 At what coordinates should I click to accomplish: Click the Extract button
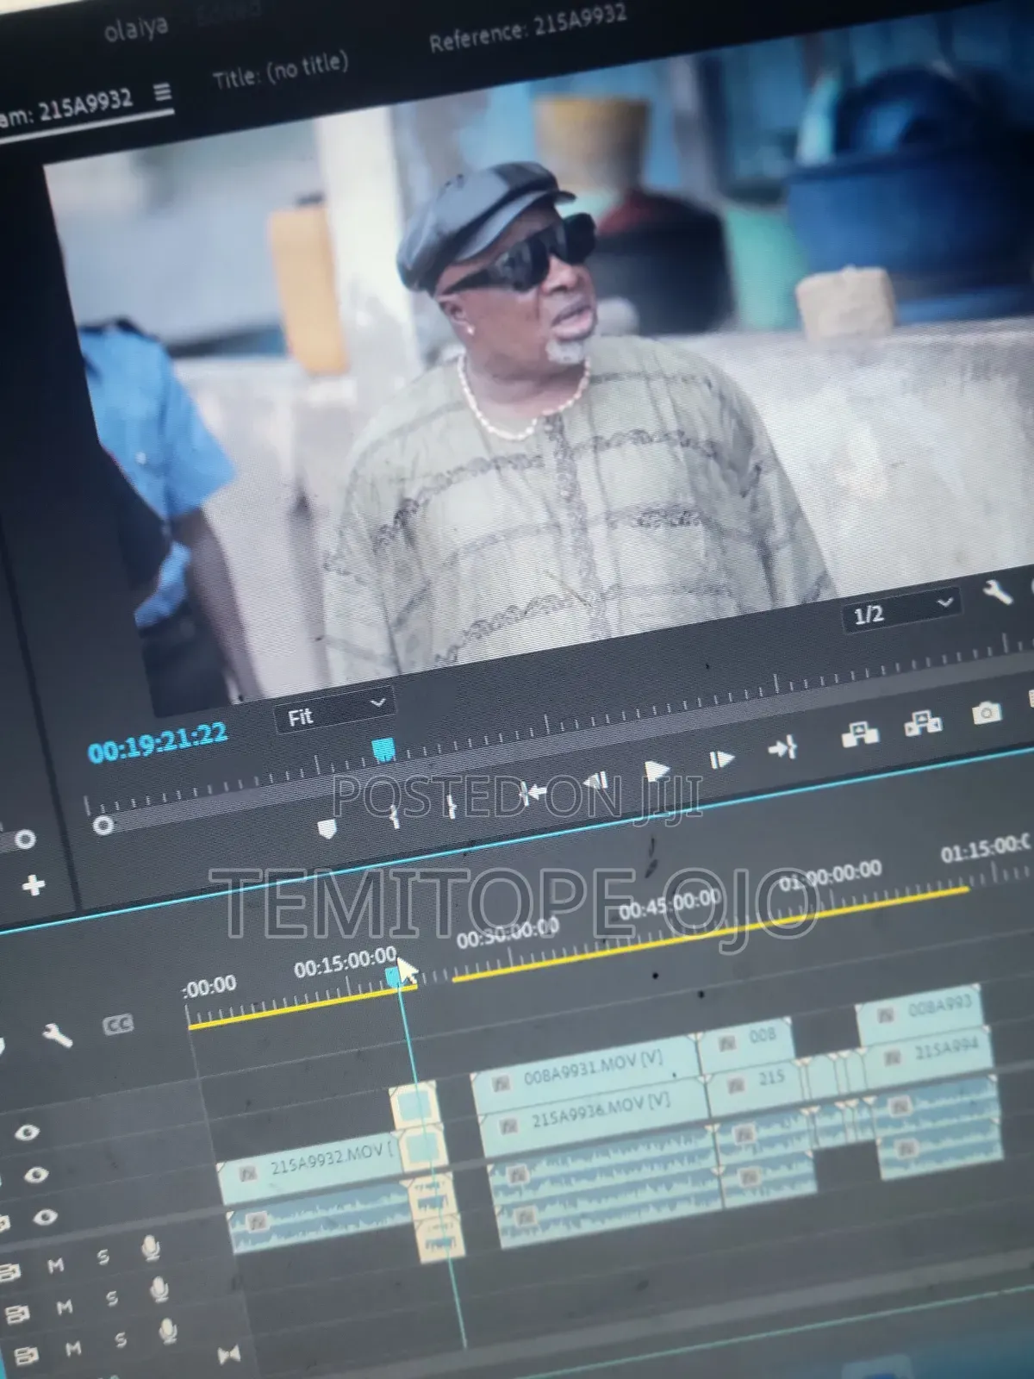pyautogui.click(x=923, y=722)
